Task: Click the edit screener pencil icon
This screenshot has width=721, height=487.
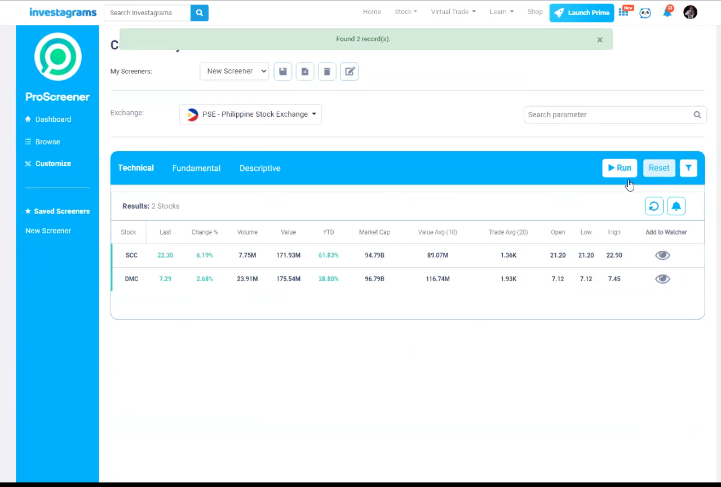Action: pos(350,72)
